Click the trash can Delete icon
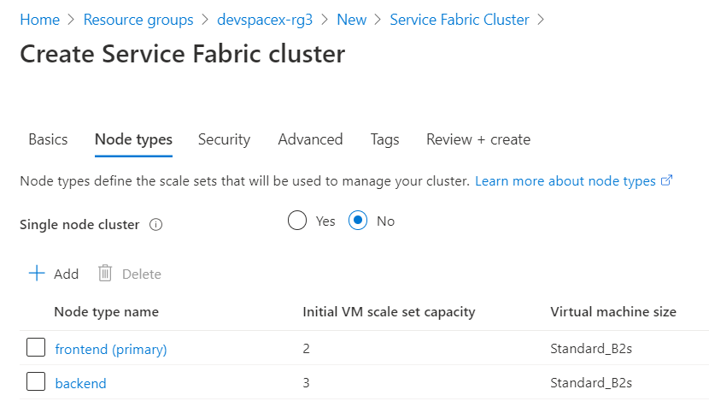Viewport: 709px width, 413px height. (105, 273)
